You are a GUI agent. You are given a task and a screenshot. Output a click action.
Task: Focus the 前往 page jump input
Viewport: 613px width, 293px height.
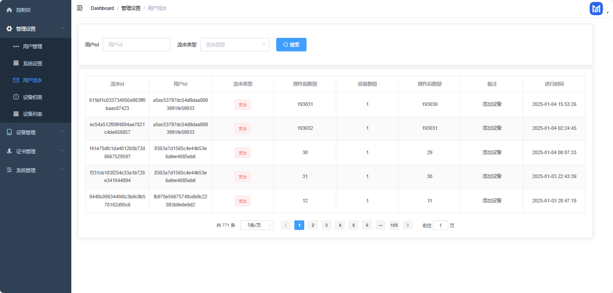tap(441, 225)
